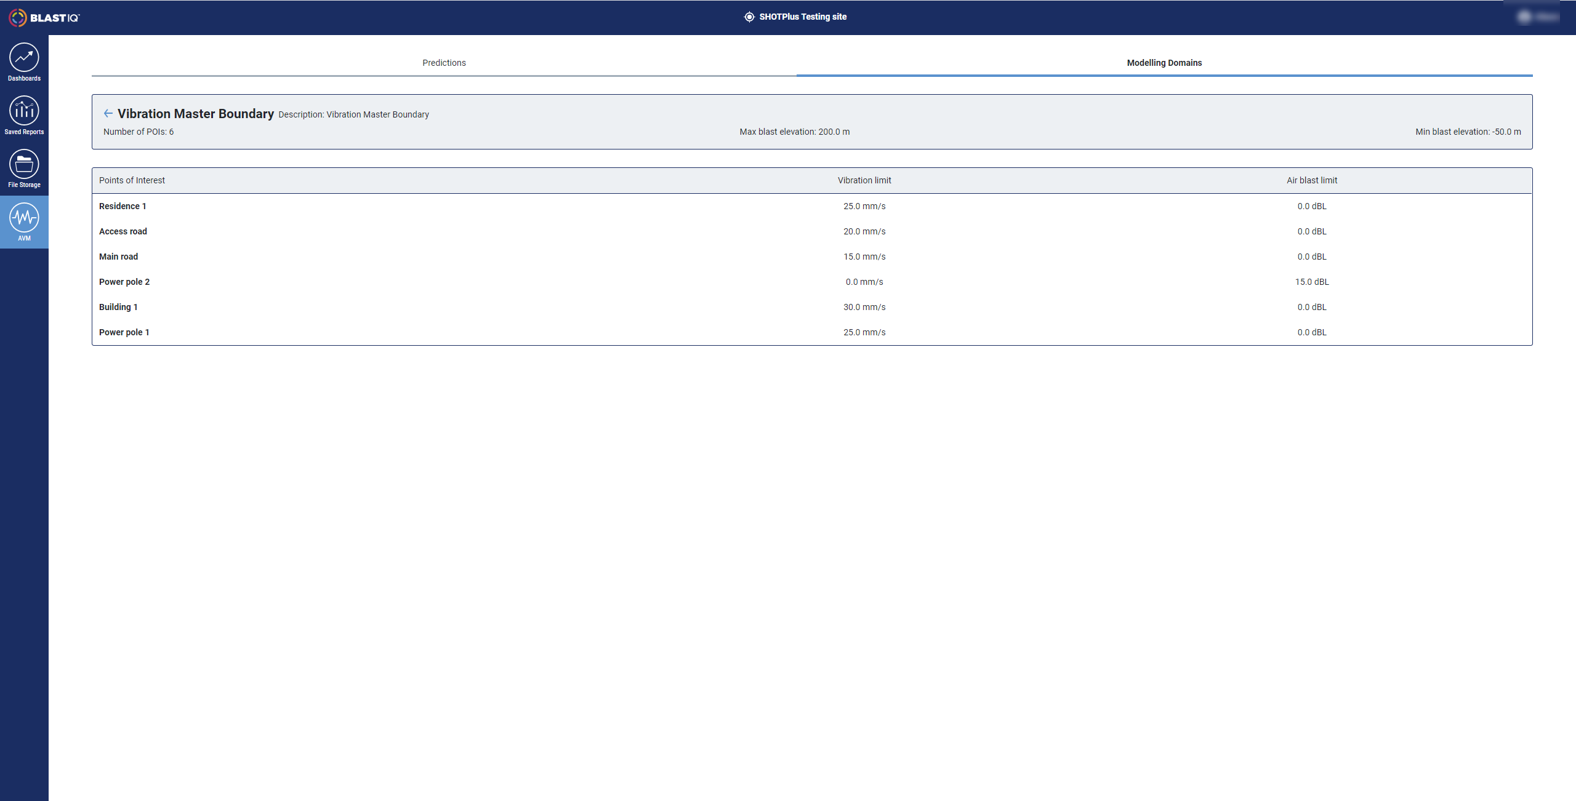Click Building 1 vibration limit 30.0 mm/s
The image size is (1576, 801).
click(864, 307)
